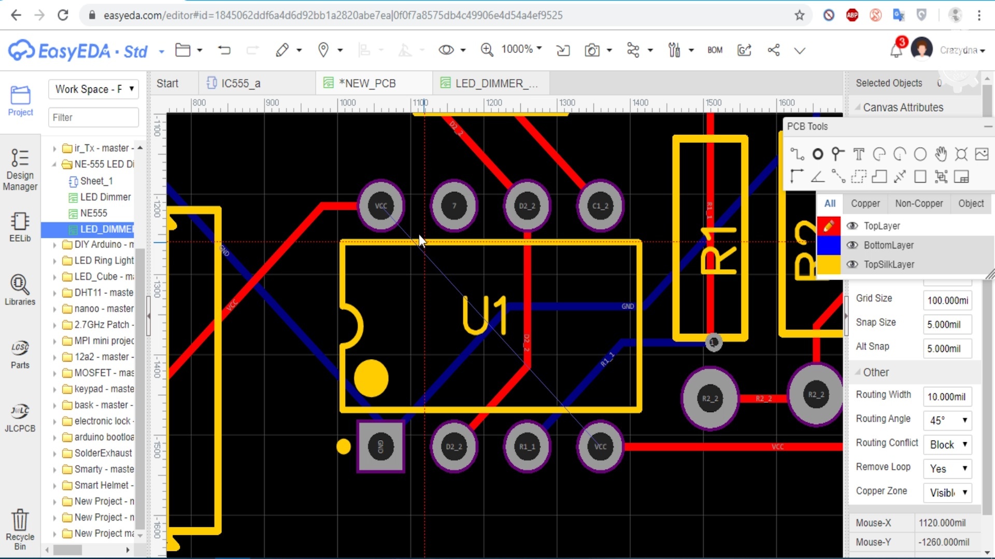Image resolution: width=995 pixels, height=559 pixels.
Task: Select the Non-Copper layer filter tab
Action: click(919, 203)
